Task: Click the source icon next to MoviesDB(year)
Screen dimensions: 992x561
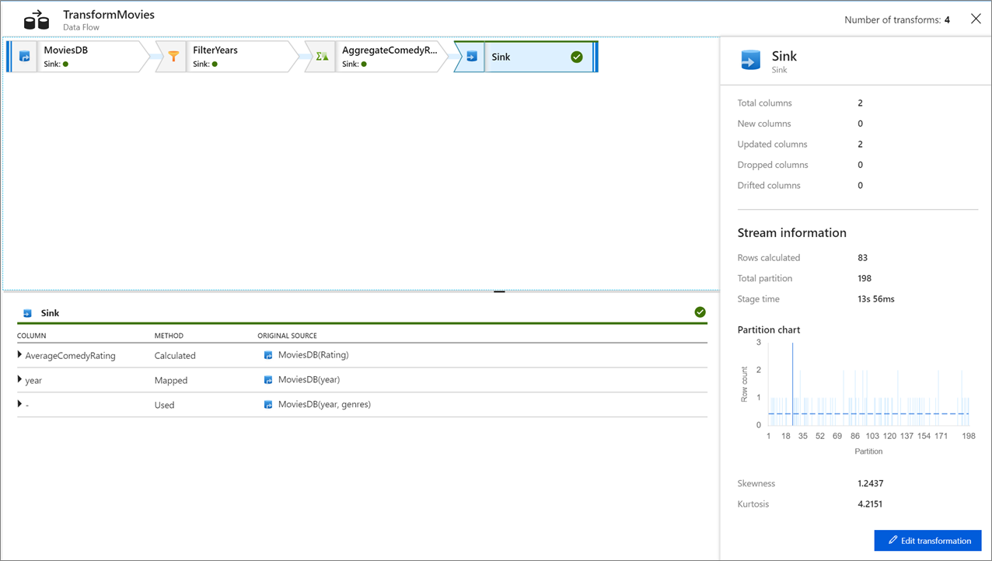Action: pos(267,380)
